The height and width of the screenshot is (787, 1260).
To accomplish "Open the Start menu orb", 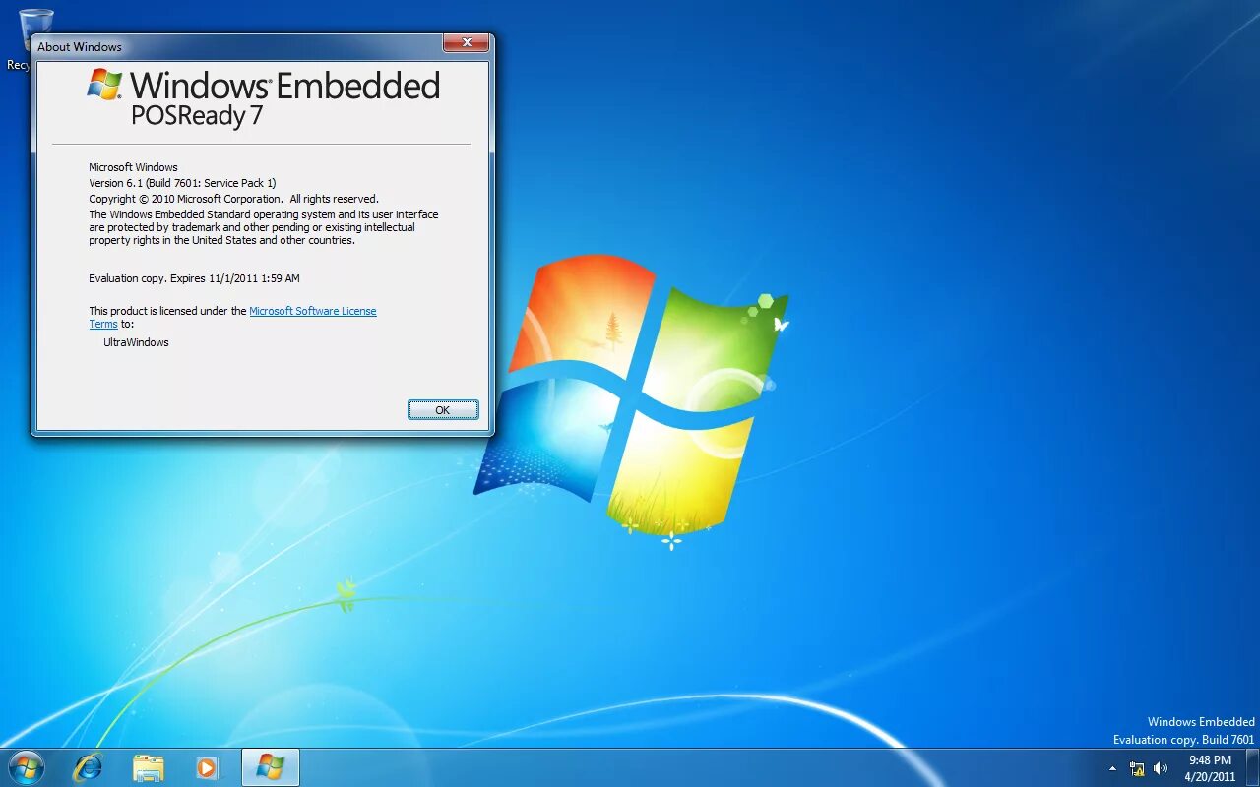I will (26, 767).
